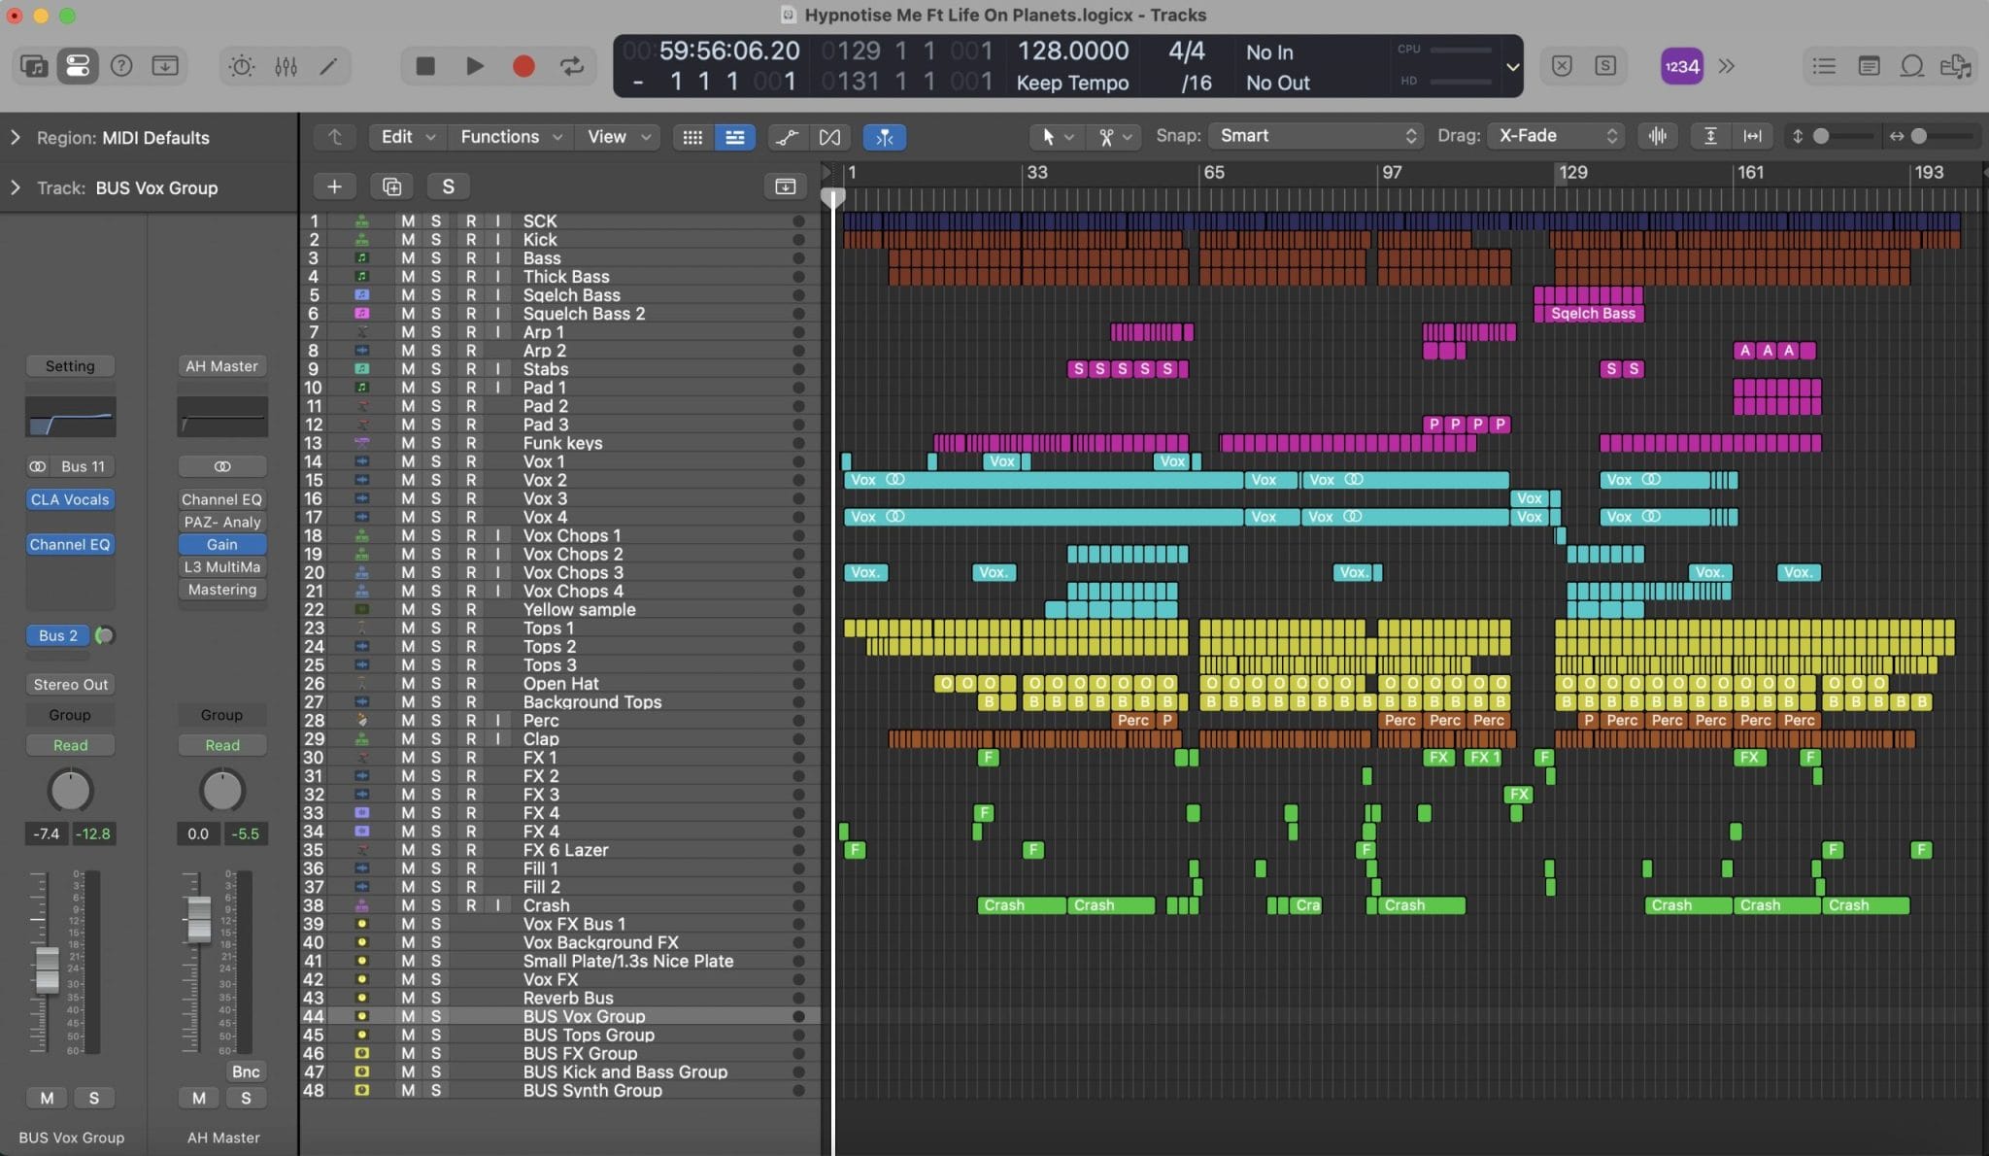Toggle the Inspector icon
The image size is (1989, 1156).
79,65
